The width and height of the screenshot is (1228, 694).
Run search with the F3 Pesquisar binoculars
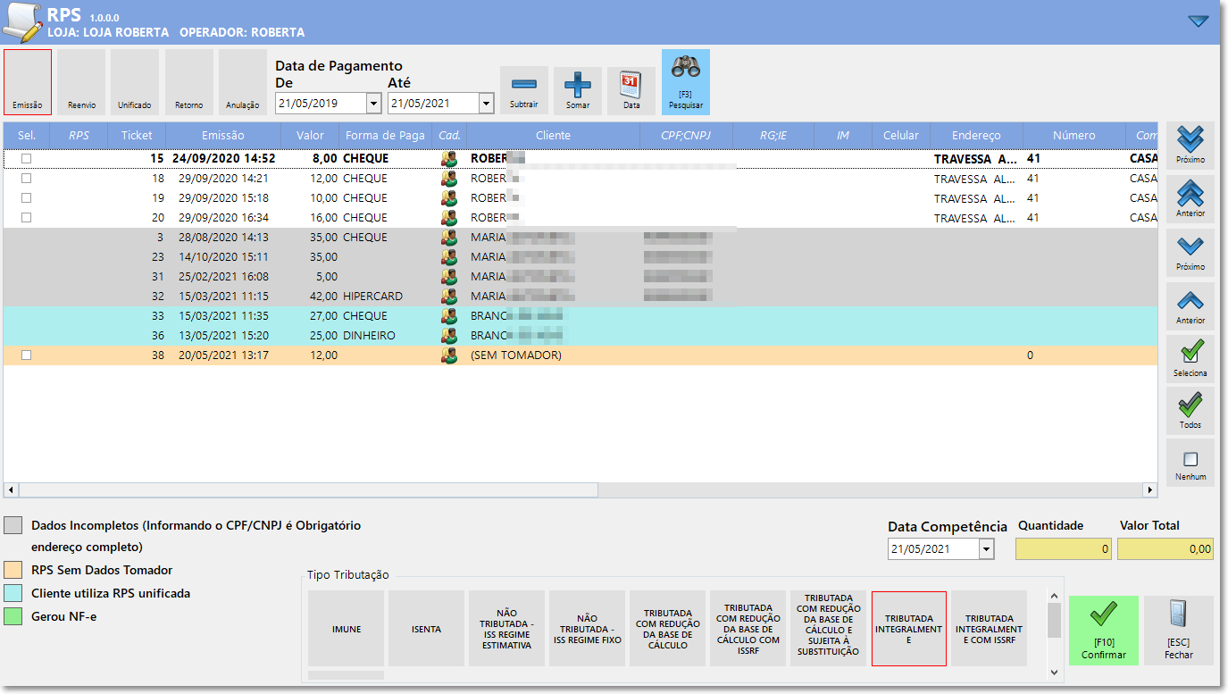tap(686, 82)
